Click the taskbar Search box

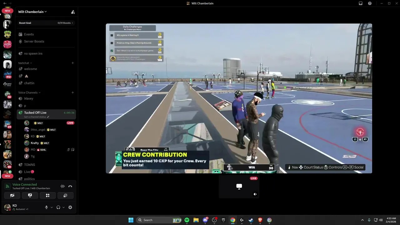pos(159,220)
